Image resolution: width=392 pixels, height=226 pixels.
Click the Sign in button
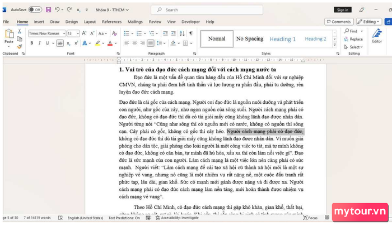point(343,9)
